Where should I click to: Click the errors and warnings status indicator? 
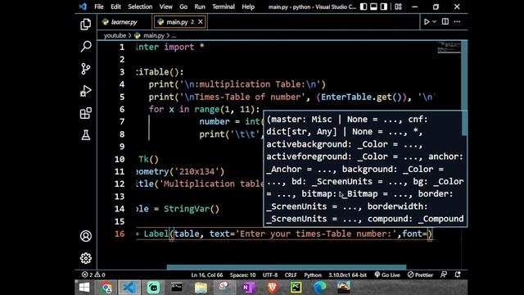93,275
